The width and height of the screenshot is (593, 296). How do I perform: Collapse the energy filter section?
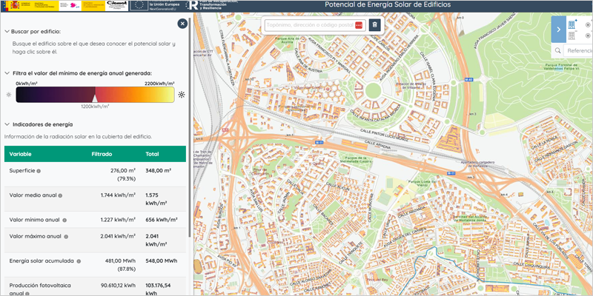[7, 73]
